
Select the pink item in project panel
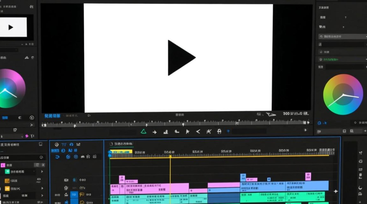tap(3, 165)
